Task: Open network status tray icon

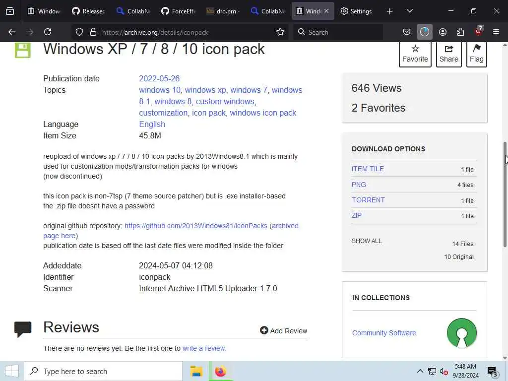Action: coord(432,371)
